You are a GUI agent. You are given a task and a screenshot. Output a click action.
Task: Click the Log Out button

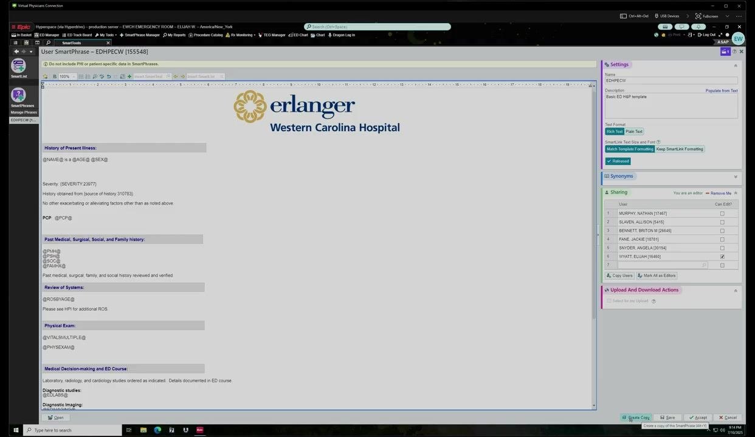coord(707,35)
